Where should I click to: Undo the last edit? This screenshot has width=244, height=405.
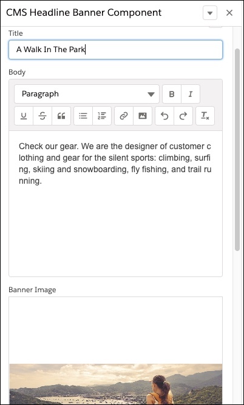point(164,116)
